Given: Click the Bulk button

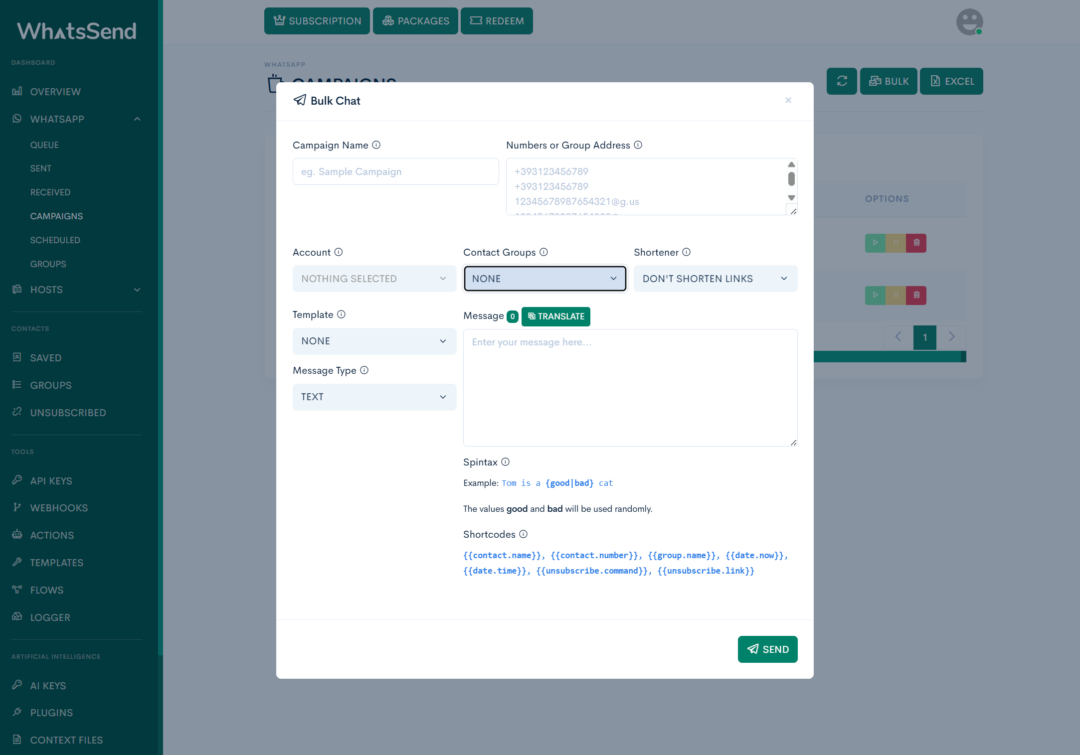Looking at the screenshot, I should [x=889, y=81].
